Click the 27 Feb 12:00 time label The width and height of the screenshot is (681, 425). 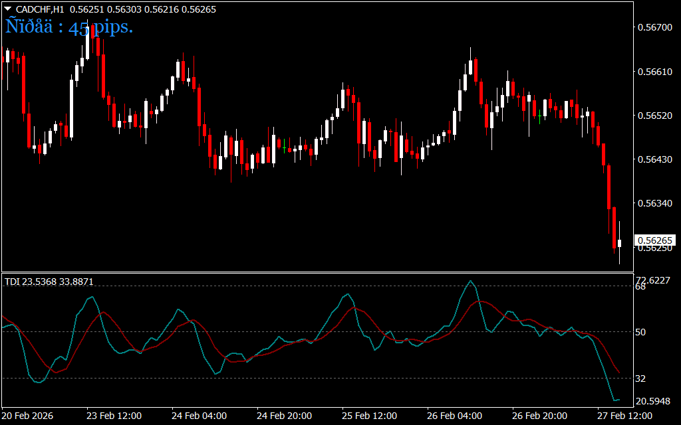coord(624,416)
